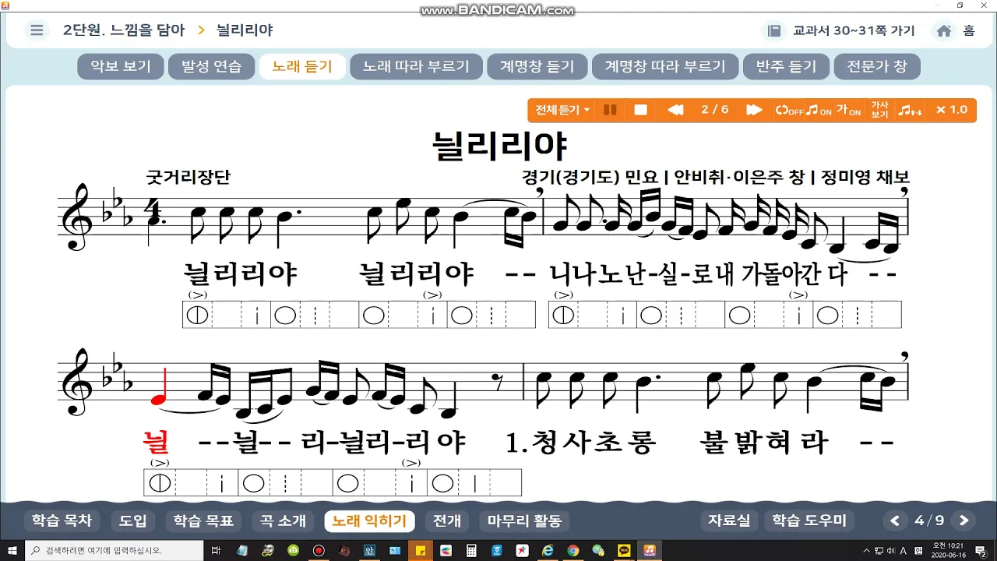
Task: Pause the song playback
Action: (611, 110)
